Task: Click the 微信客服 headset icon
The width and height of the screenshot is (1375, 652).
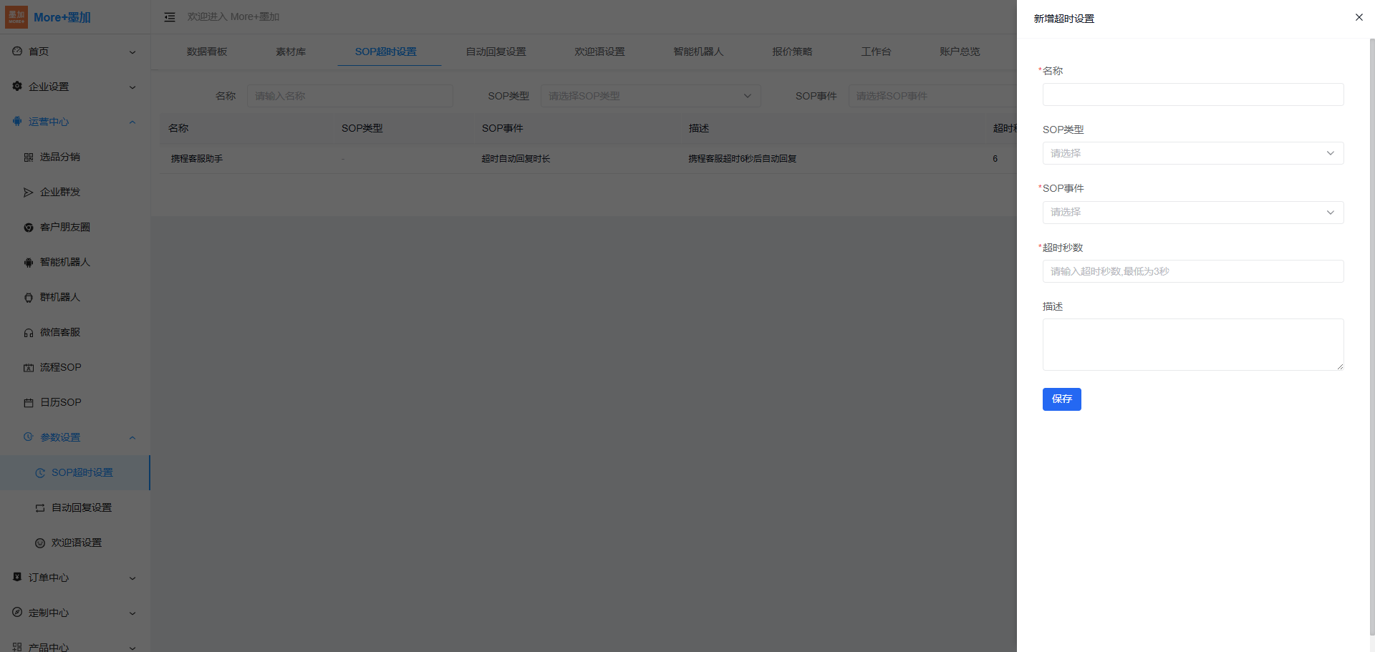Action: point(29,333)
